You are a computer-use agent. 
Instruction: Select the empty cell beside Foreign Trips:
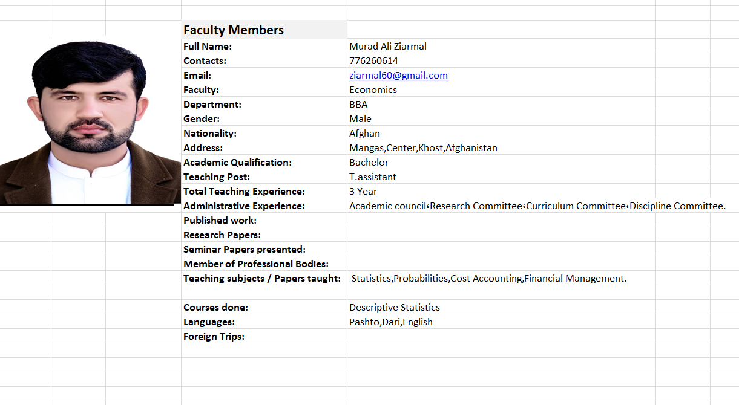(x=501, y=336)
